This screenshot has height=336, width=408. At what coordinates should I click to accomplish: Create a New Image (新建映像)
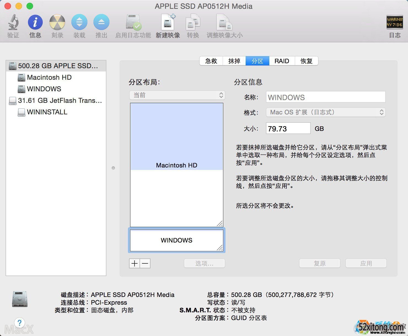[168, 22]
